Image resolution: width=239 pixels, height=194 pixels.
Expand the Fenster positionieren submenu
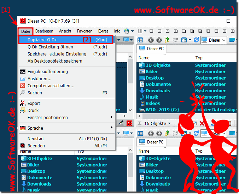click(x=112, y=117)
